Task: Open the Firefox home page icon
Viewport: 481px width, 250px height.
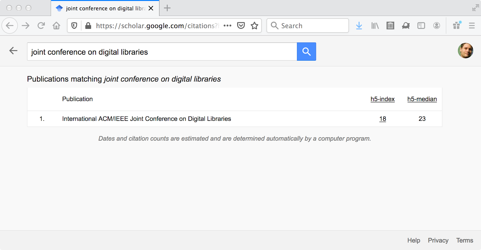Action: point(57,26)
